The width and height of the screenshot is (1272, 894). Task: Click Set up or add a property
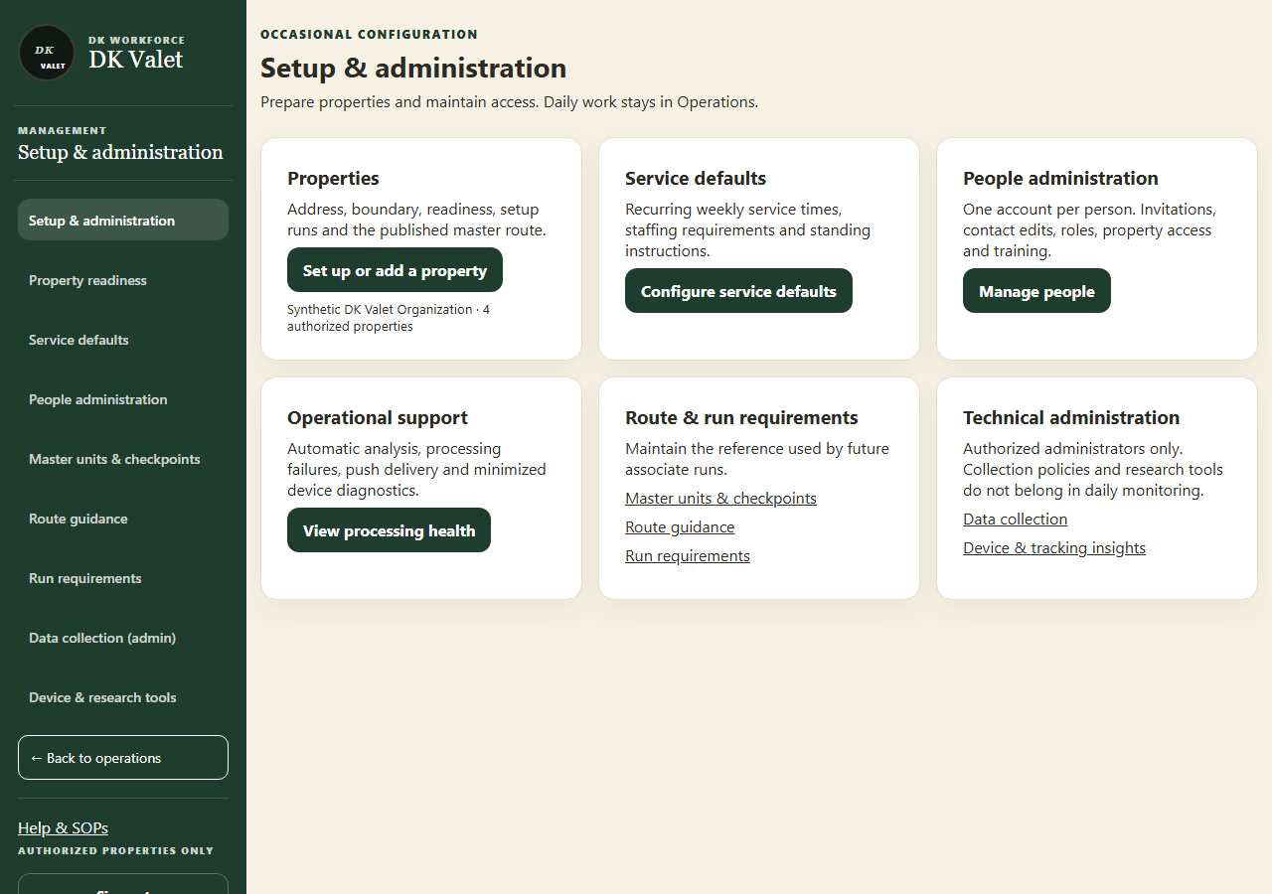pyautogui.click(x=395, y=270)
